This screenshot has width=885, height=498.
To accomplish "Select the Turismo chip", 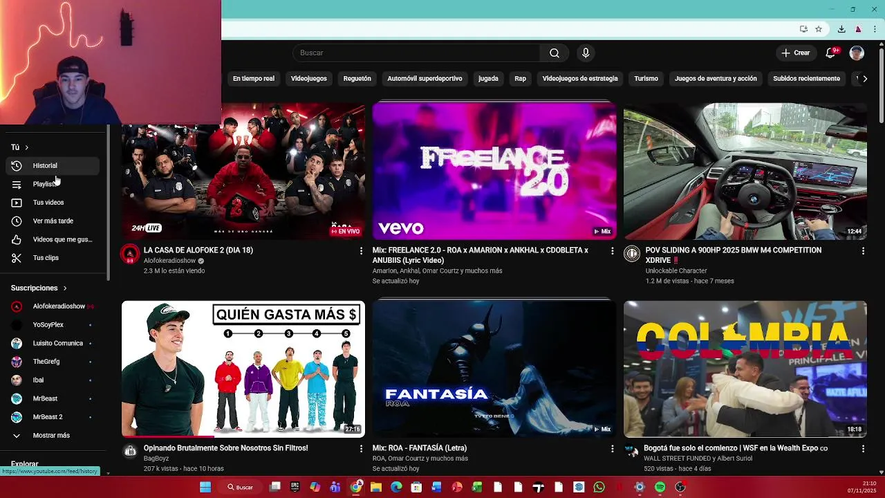I will (x=646, y=79).
